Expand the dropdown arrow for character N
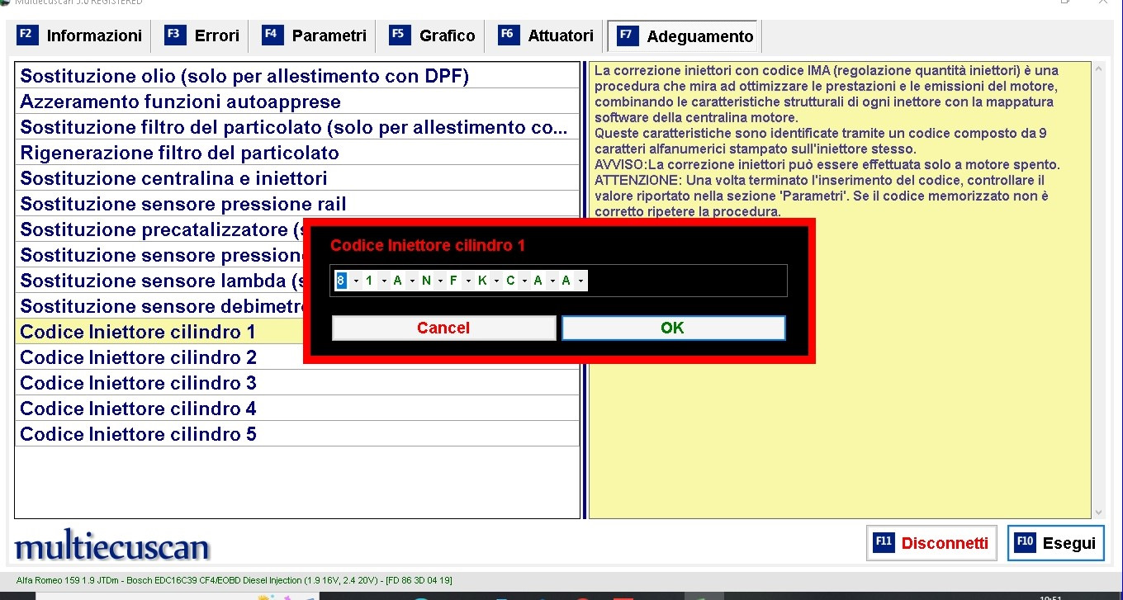1123x600 pixels. (440, 281)
